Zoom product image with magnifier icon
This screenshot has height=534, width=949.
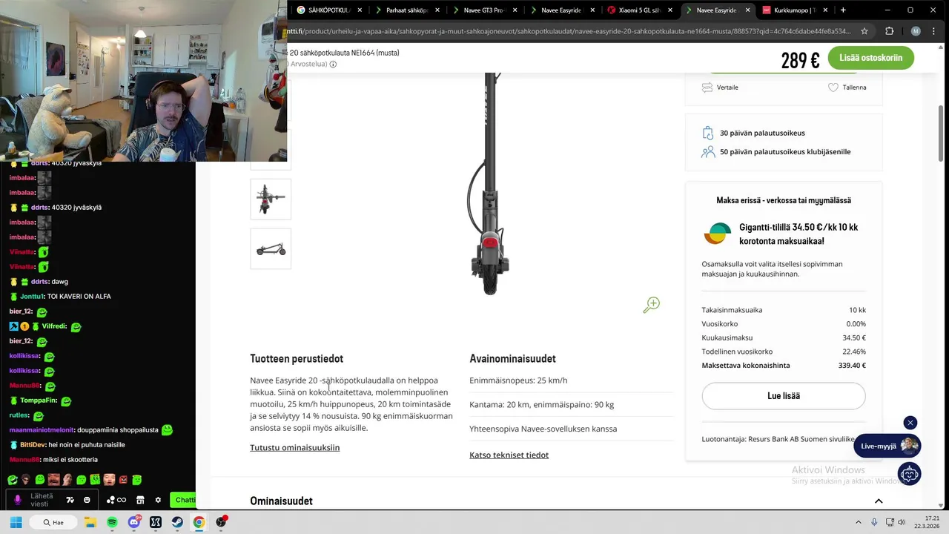(x=651, y=305)
